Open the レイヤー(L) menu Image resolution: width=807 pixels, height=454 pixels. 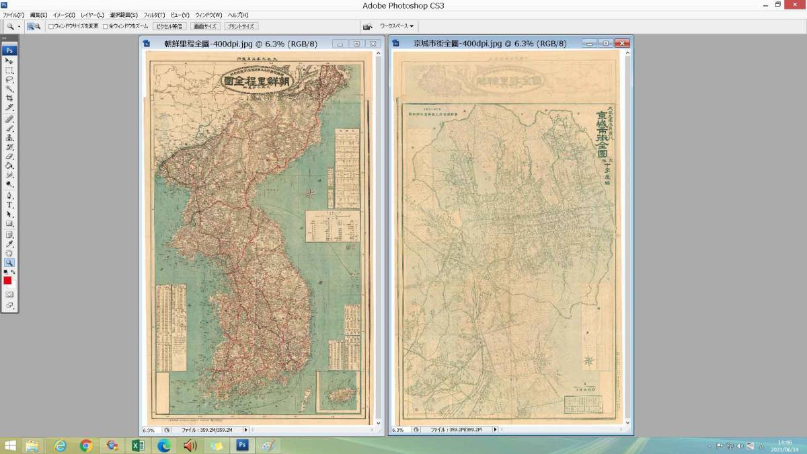pos(92,15)
